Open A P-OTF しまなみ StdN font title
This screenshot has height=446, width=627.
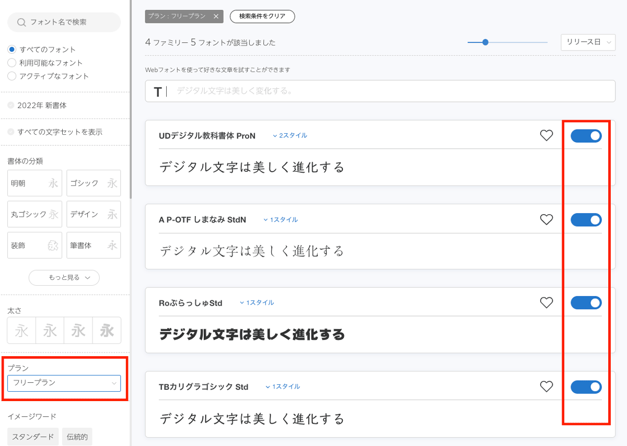(x=202, y=220)
